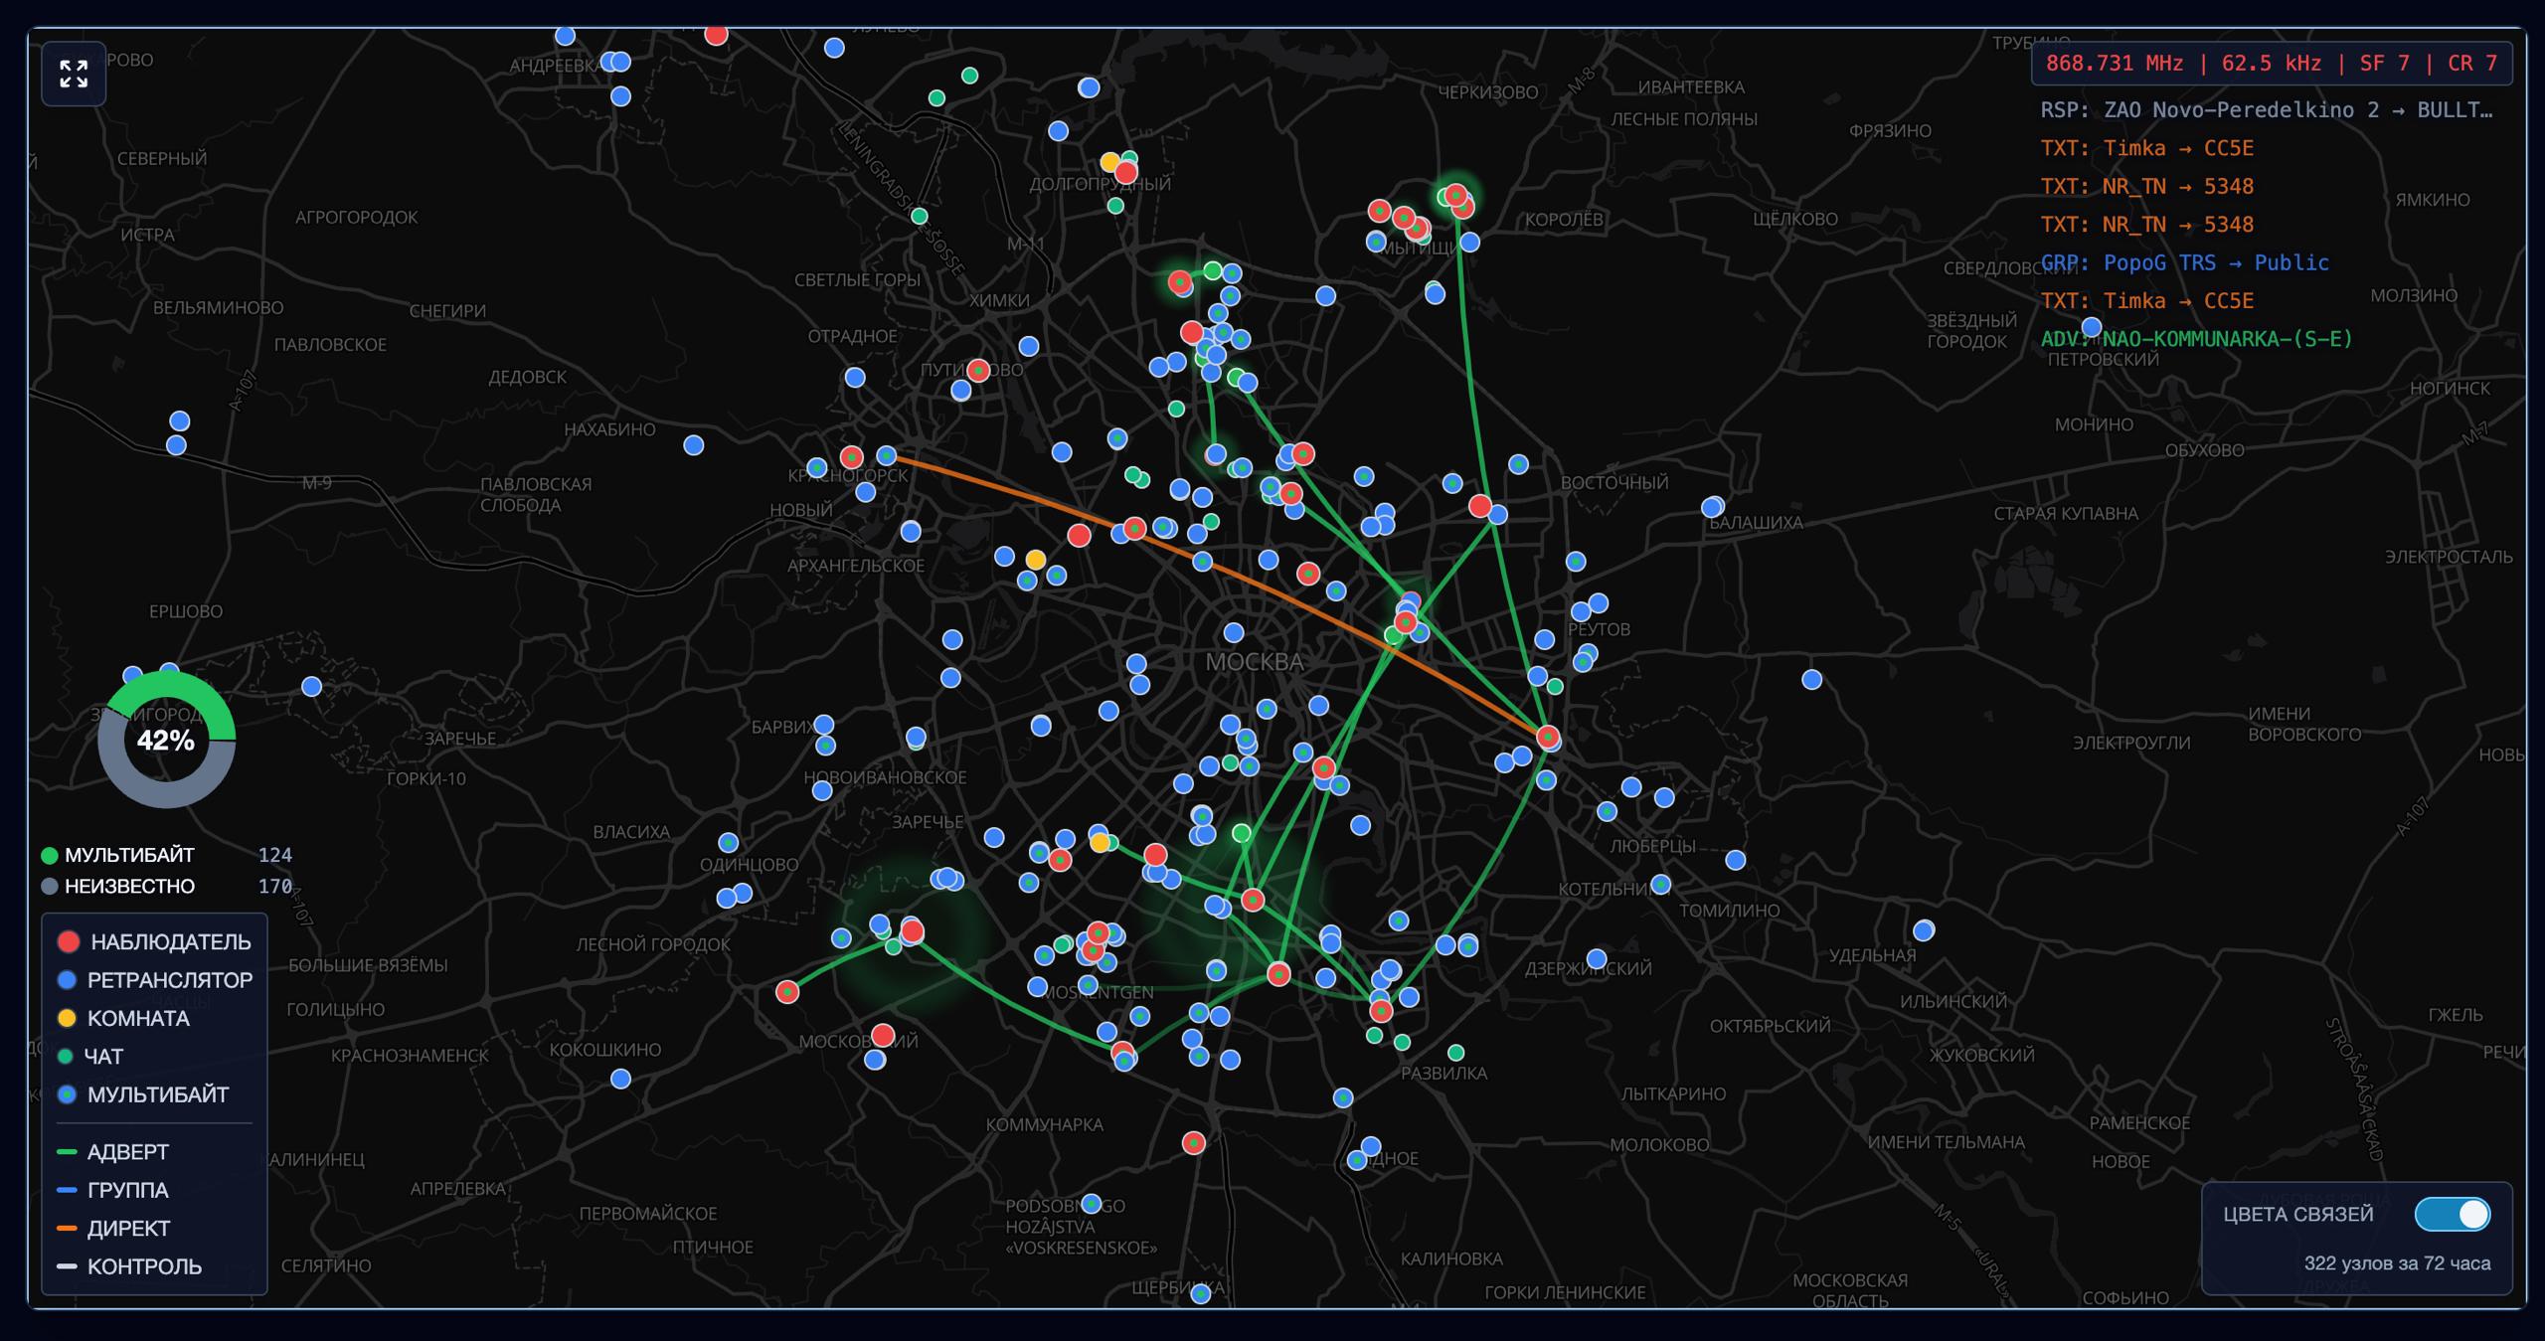
Task: Click the blue node near Балашиха
Action: pos(1712,507)
